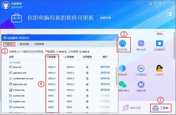The height and width of the screenshot is (115, 176).
Task: Edit download speed limit for pcas.exe
Action: [55, 67]
